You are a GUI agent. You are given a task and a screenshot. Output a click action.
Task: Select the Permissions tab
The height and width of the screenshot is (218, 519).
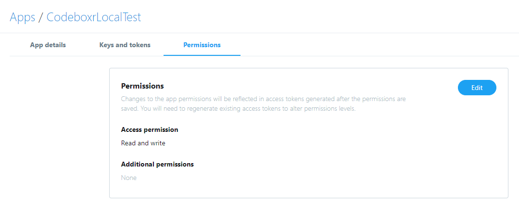202,45
